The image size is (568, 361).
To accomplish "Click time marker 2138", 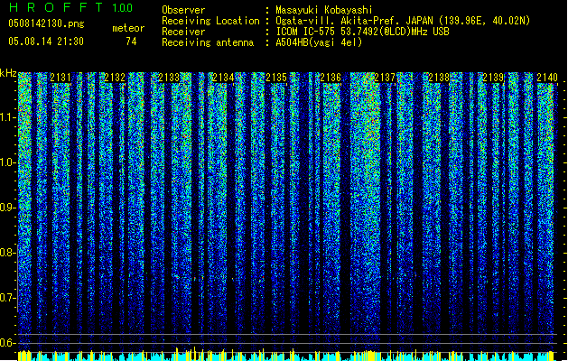I will 439,78.
